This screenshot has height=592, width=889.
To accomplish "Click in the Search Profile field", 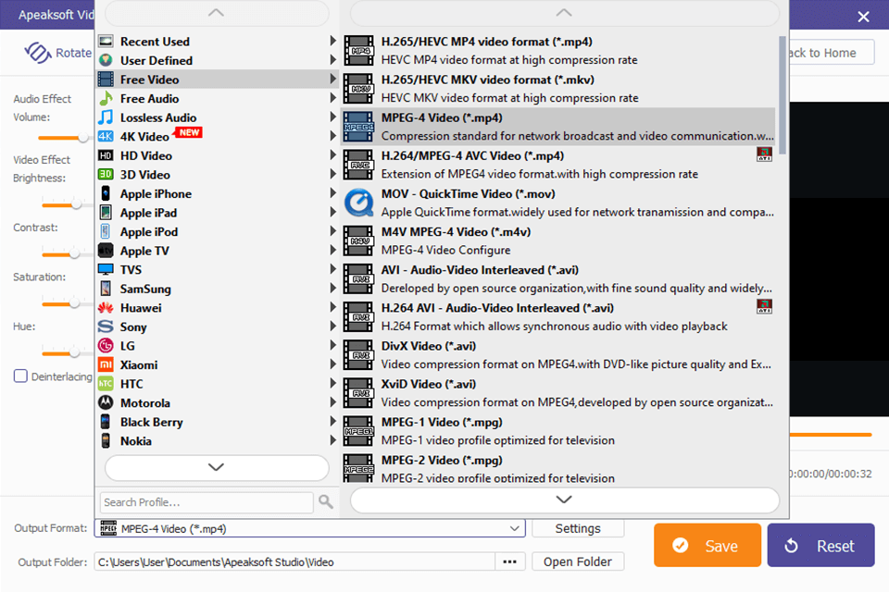I will 207,502.
